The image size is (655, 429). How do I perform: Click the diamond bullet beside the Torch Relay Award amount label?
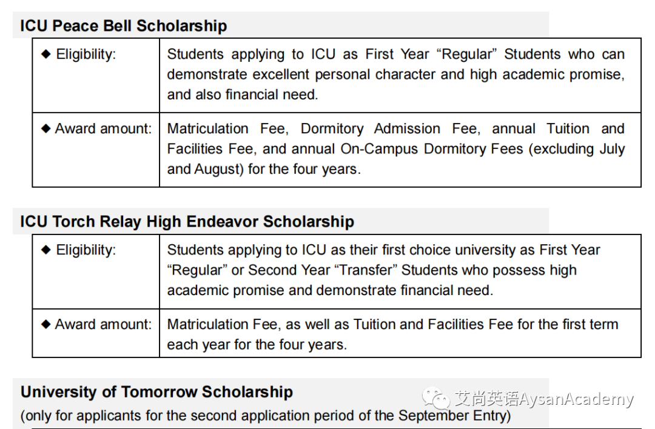[46, 324]
